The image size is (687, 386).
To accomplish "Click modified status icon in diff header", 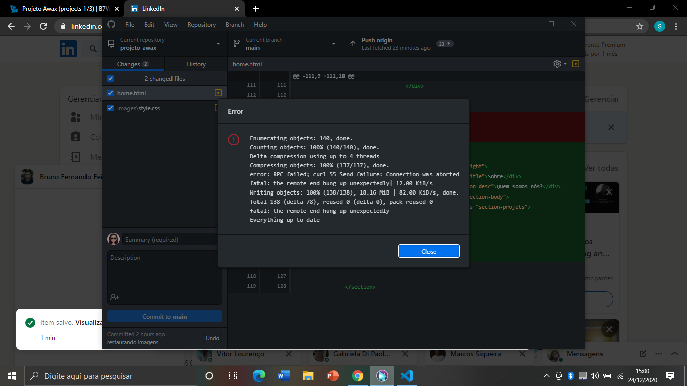I will (576, 64).
